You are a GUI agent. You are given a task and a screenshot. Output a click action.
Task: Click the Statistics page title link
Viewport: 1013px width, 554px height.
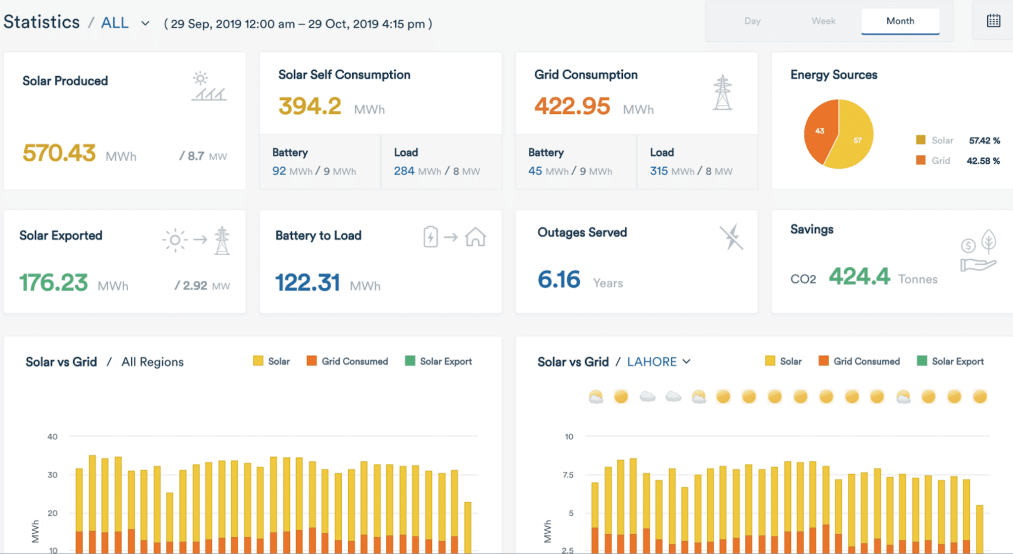[x=42, y=22]
